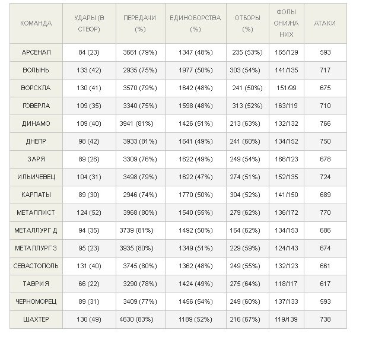Select the ШАХТЕР team row label
This screenshot has height=343, width=388.
coord(36,319)
